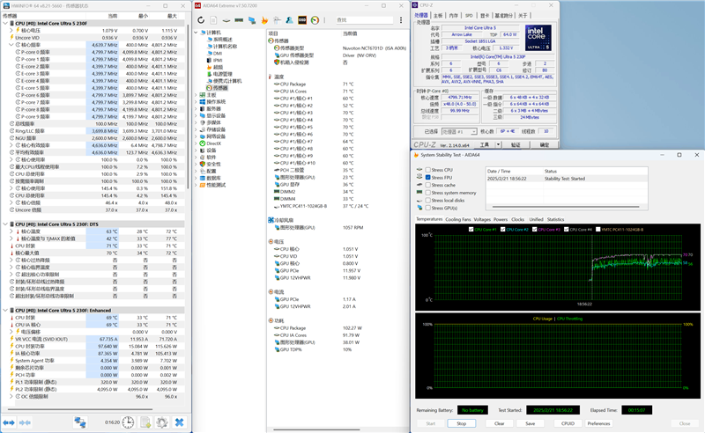
Task: Open the AIDA64 OSD toolbar icon
Action: coord(303,18)
